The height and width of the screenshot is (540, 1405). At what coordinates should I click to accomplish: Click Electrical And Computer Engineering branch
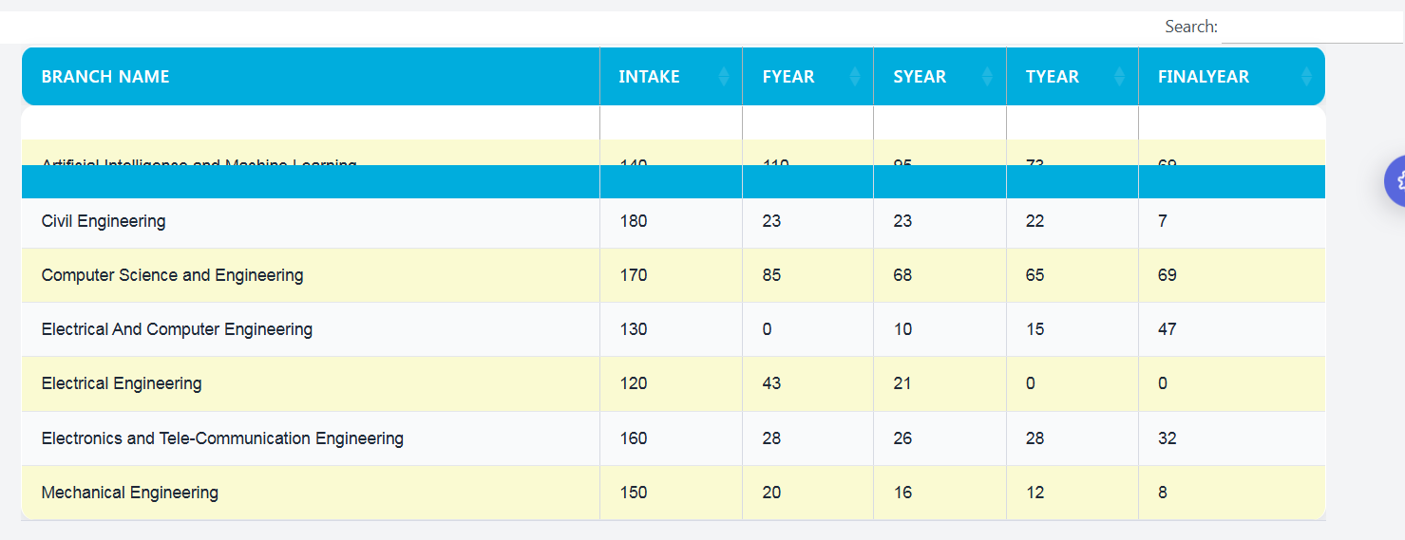click(x=177, y=329)
